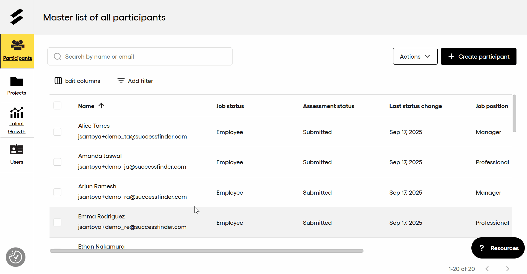Viewport: 527px width, 274px height.
Task: Open the Participants sidebar section
Action: pyautogui.click(x=17, y=51)
